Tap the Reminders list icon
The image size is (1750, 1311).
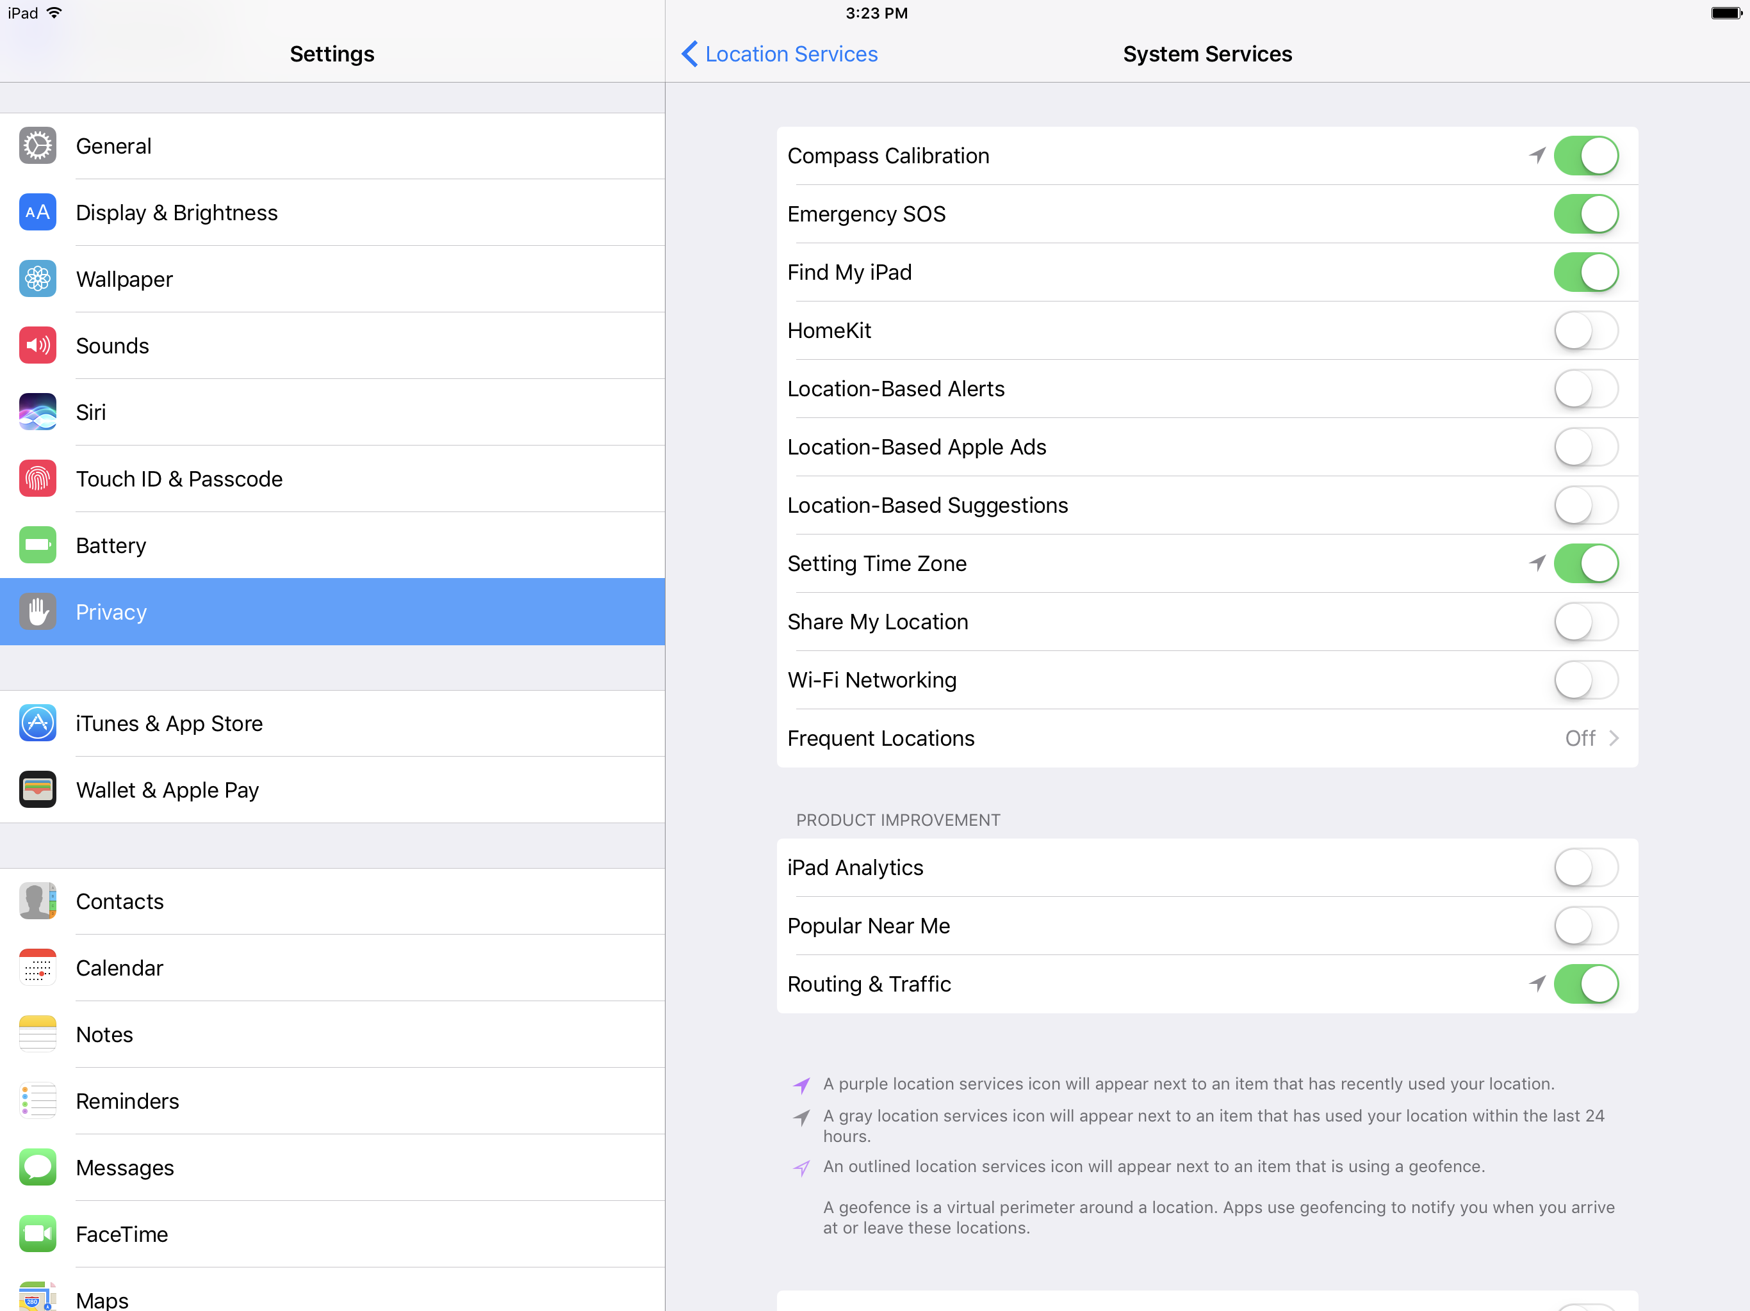coord(37,1100)
